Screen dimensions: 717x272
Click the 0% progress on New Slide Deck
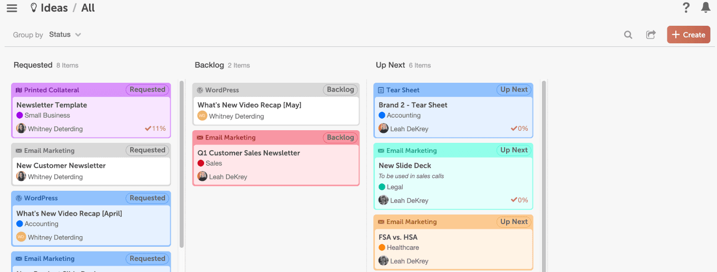tap(519, 200)
